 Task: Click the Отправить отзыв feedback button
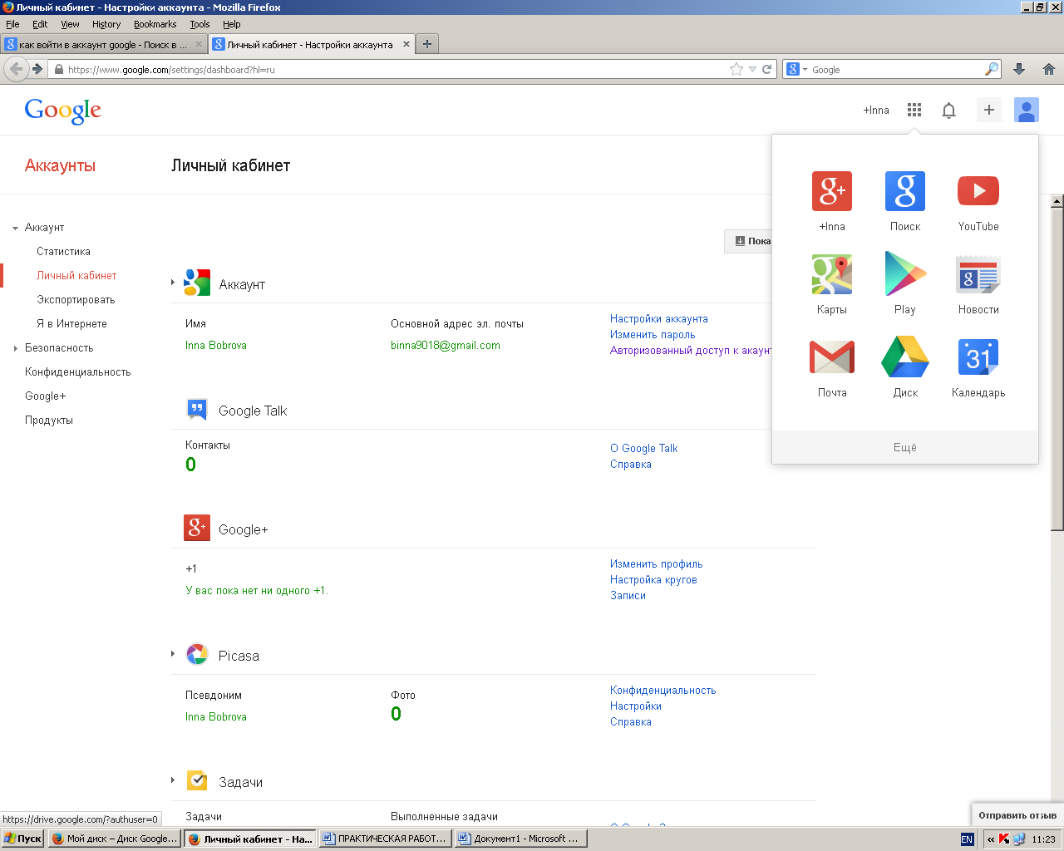[1017, 815]
